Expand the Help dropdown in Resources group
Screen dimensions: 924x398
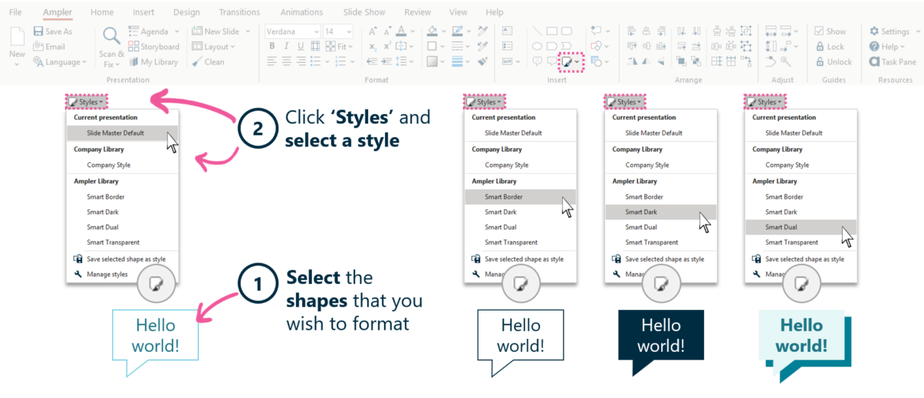(x=902, y=47)
